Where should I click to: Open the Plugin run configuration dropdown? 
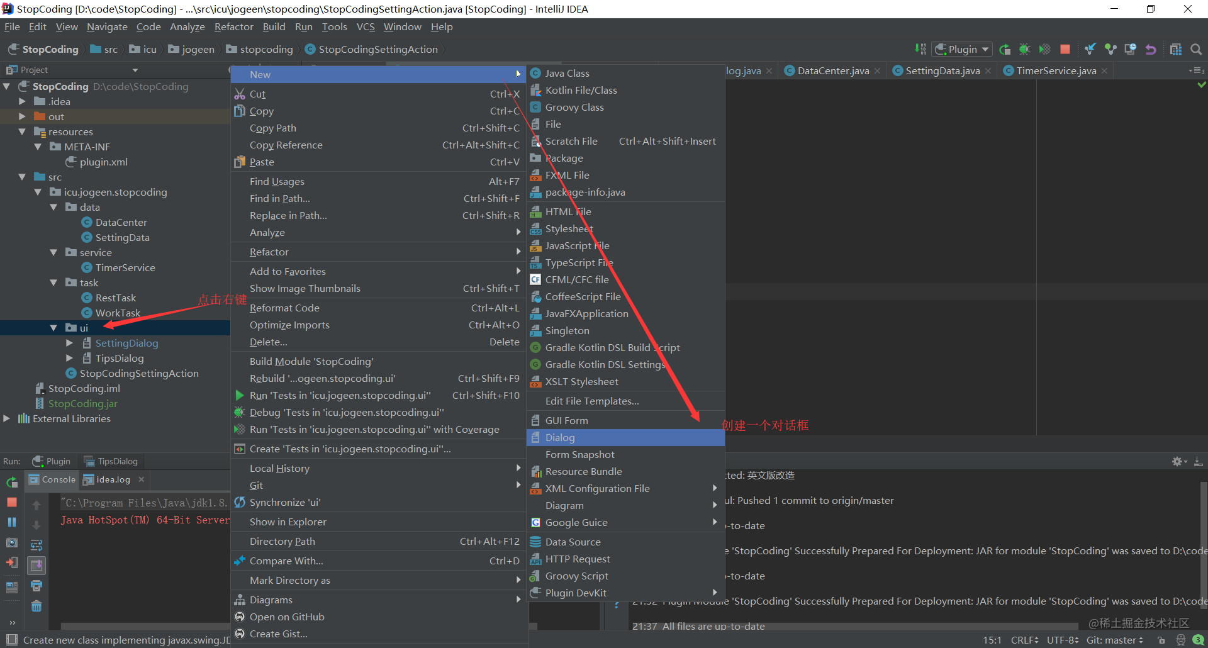point(963,49)
